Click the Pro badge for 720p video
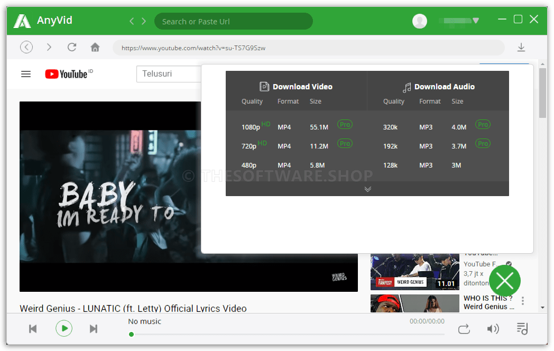Screen dimensions: 554x351 pos(345,143)
